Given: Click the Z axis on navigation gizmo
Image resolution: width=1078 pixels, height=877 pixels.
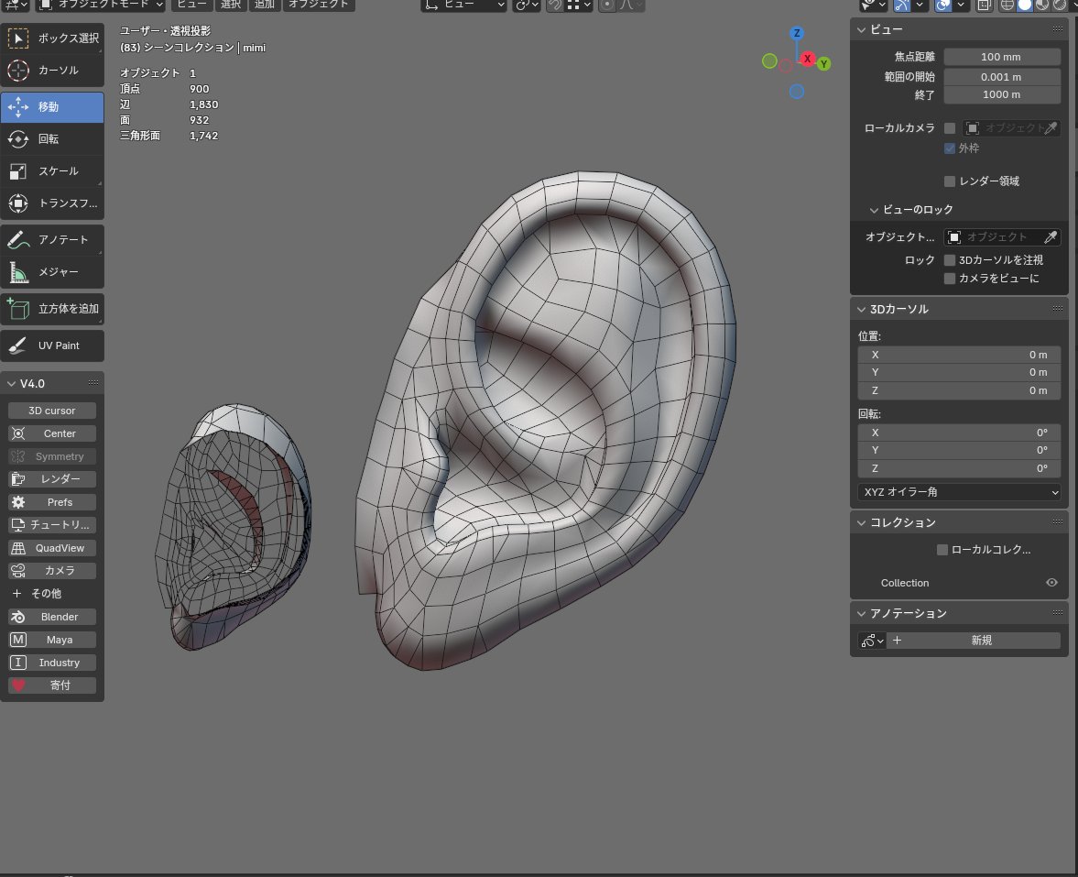Looking at the screenshot, I should [797, 33].
